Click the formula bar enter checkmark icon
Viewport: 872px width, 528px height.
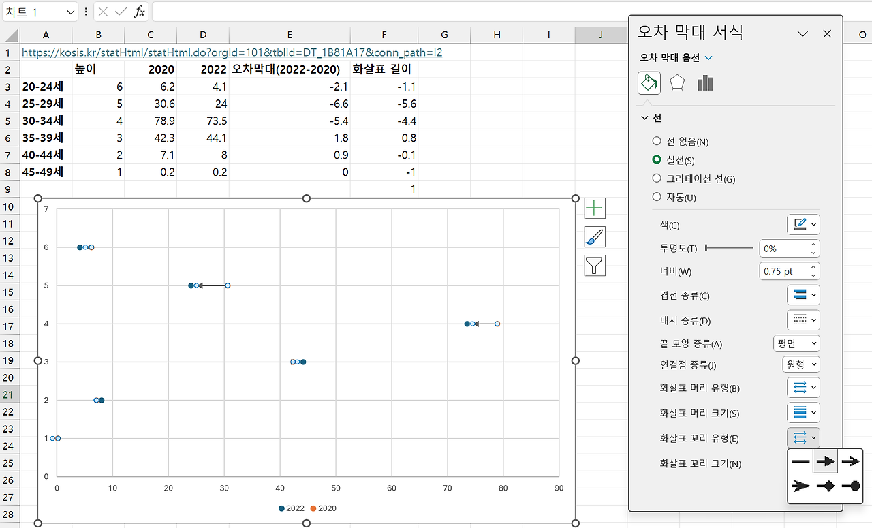(121, 12)
